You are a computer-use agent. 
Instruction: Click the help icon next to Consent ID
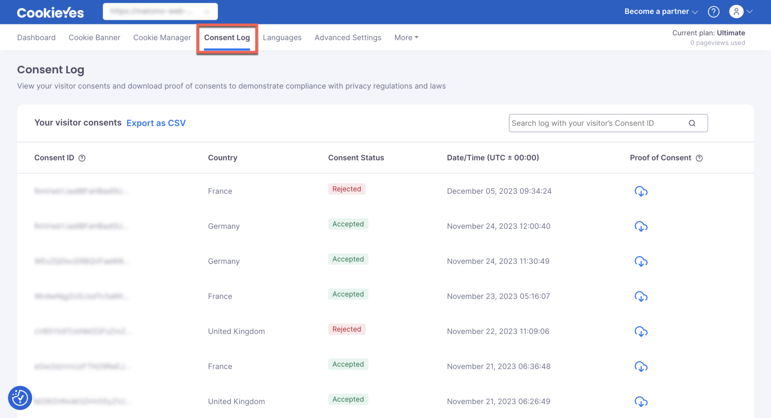(82, 158)
